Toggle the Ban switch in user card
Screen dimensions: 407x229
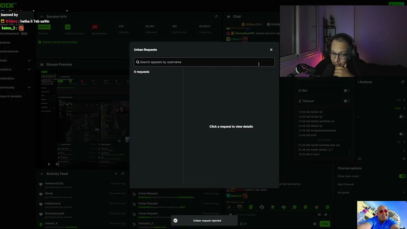pyautogui.click(x=347, y=91)
